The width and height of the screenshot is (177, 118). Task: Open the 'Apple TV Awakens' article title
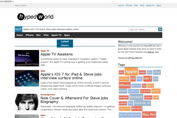(57, 54)
